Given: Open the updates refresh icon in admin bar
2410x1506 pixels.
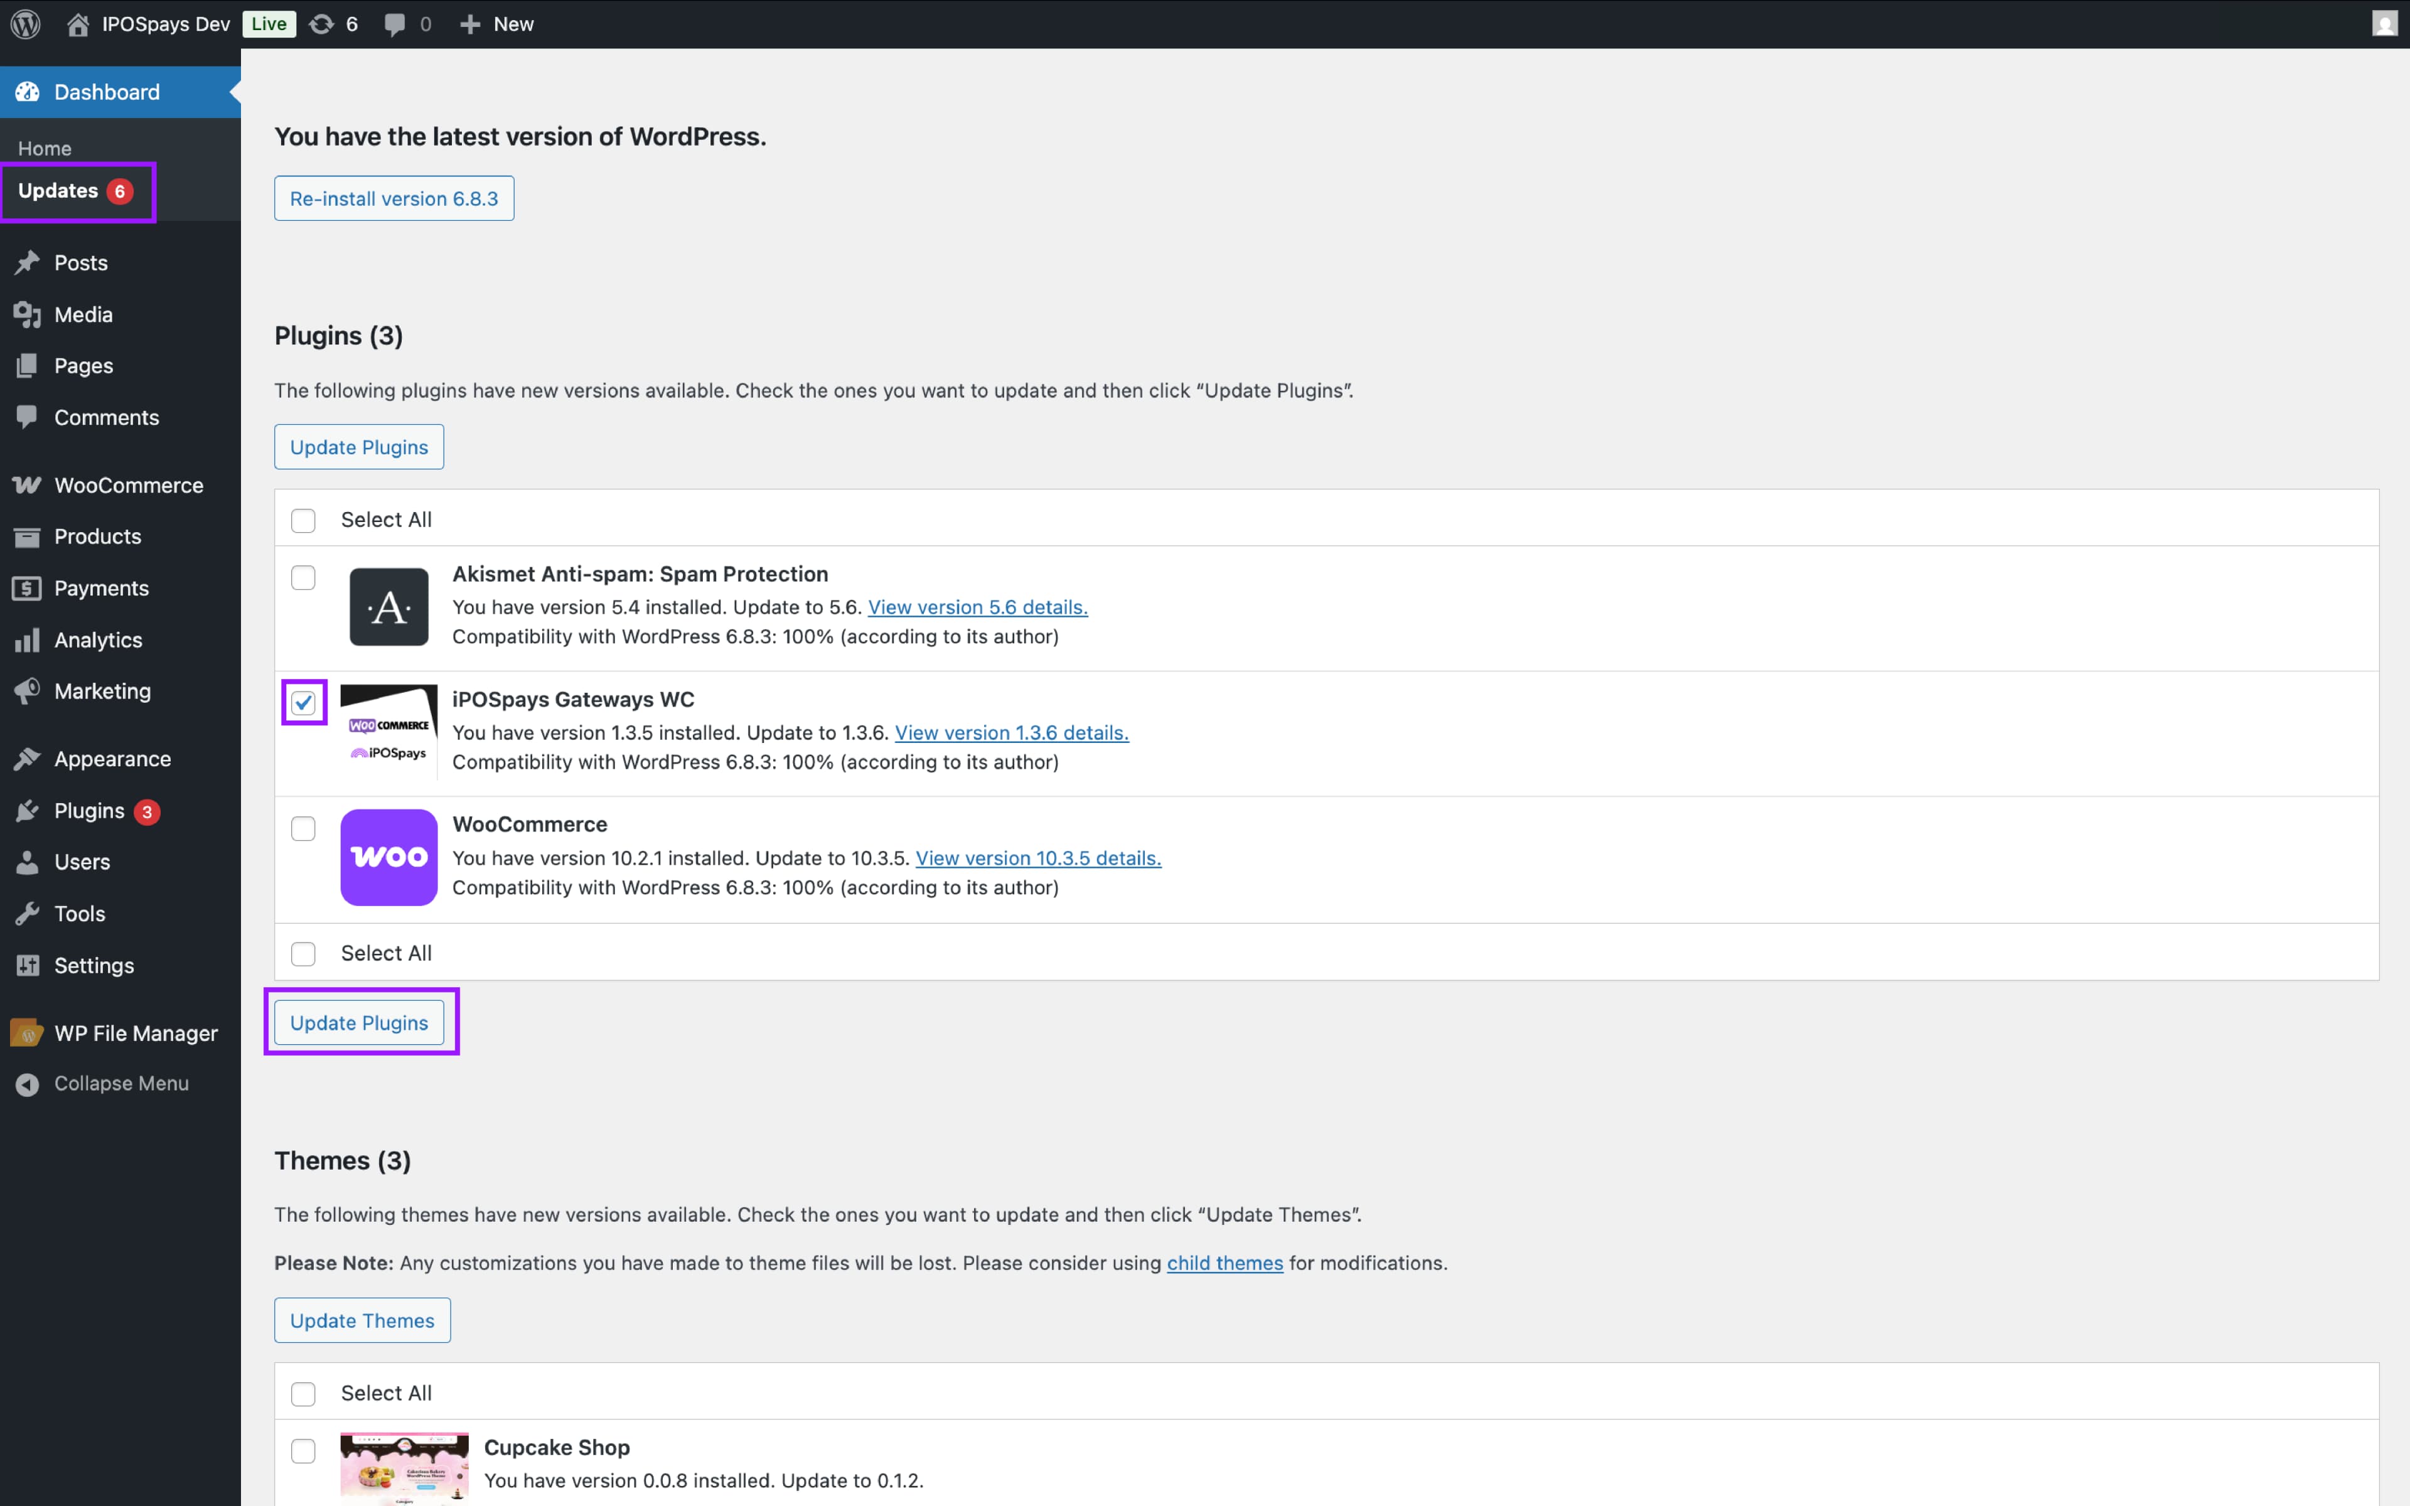Looking at the screenshot, I should click(x=322, y=24).
